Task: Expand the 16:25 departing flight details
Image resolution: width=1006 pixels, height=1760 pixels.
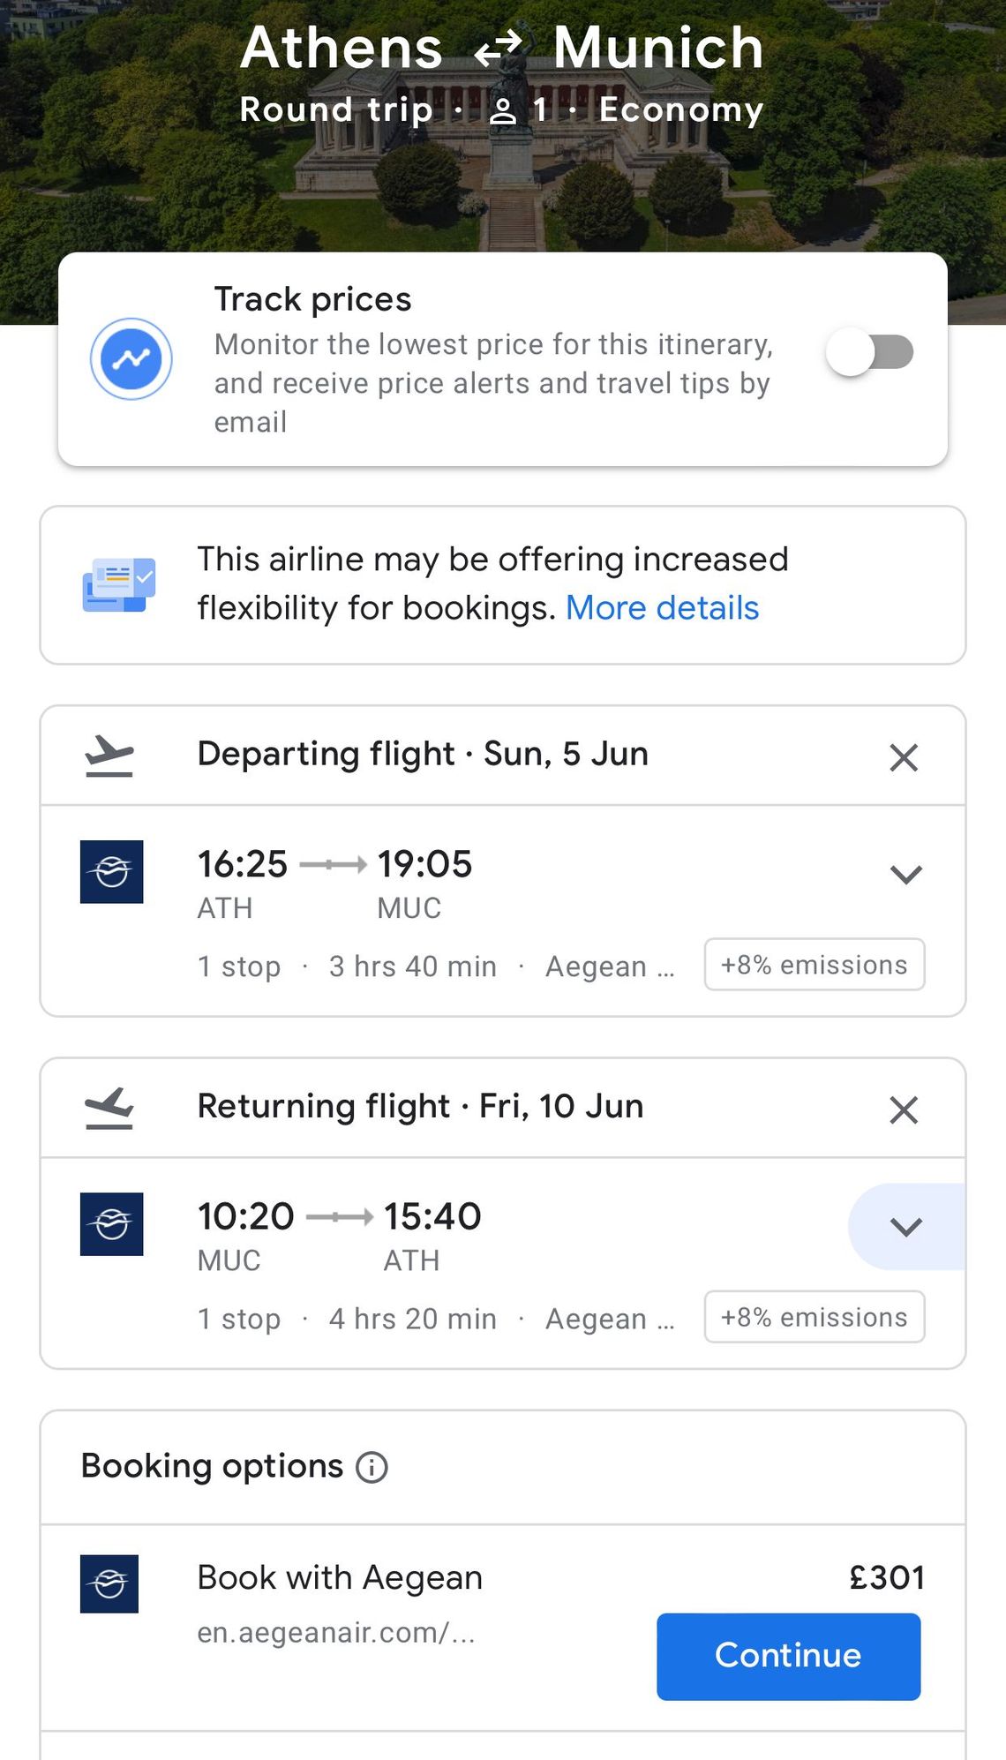Action: tap(906, 874)
